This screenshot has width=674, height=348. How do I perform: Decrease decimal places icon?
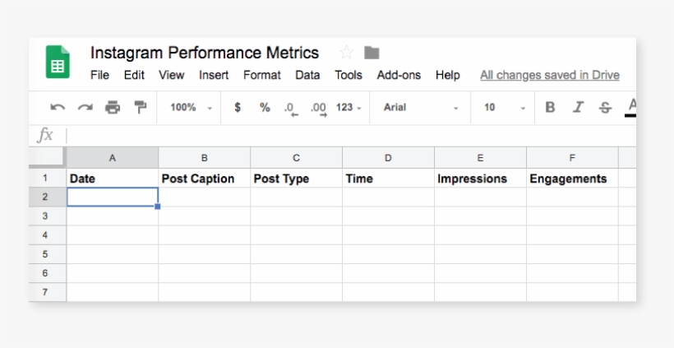291,109
